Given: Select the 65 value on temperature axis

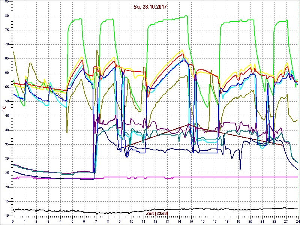Looking at the screenshot, I should [6, 59].
